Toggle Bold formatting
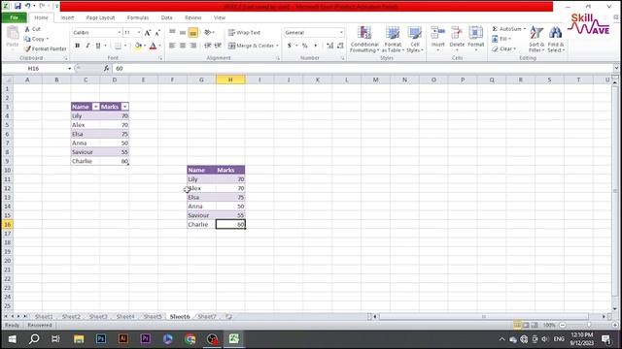This screenshot has width=622, height=349. pyautogui.click(x=78, y=46)
